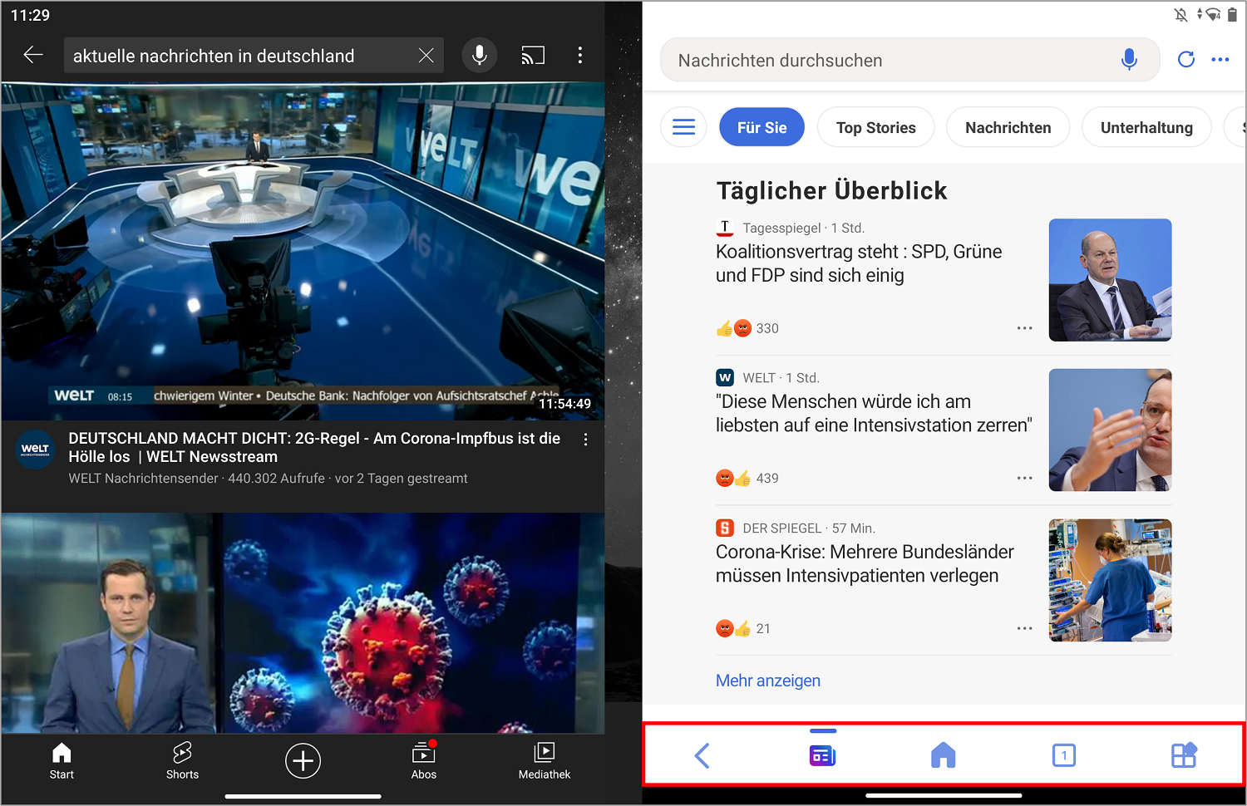Clear the YouTube search text with the X

click(x=426, y=56)
